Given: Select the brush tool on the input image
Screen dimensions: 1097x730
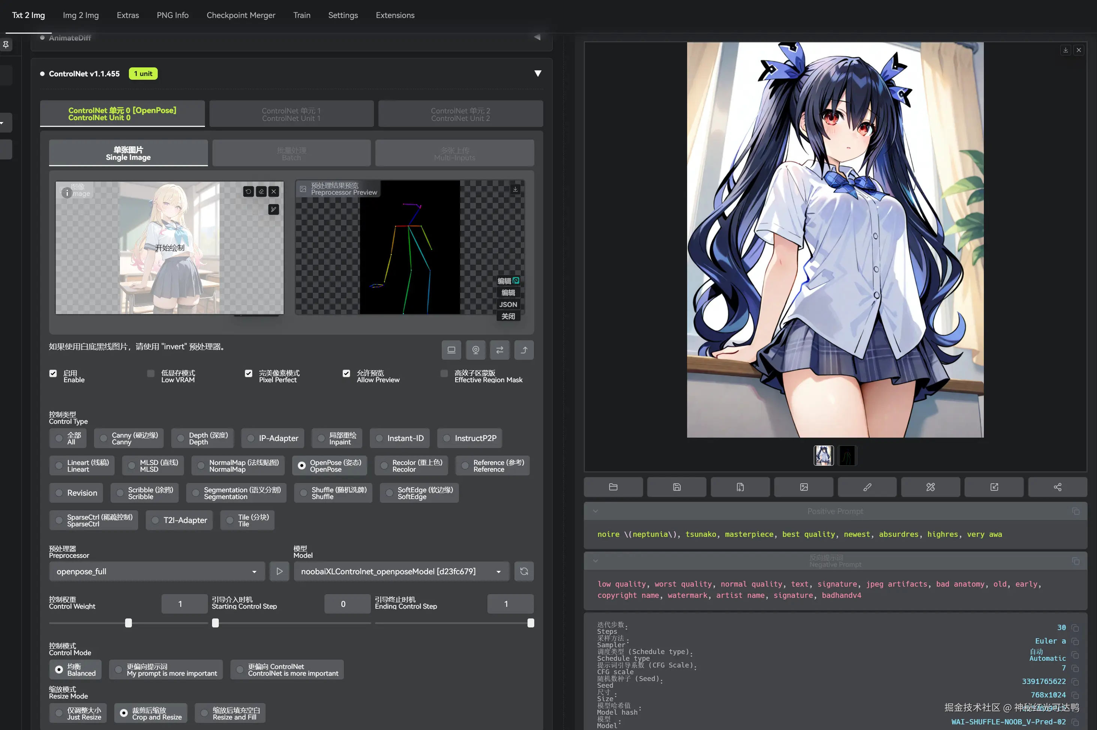Looking at the screenshot, I should pos(274,210).
